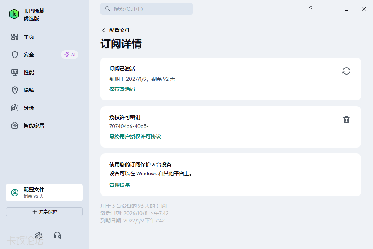Open support with the headset icon
Screen dimensions: 373x249
(x=57, y=236)
